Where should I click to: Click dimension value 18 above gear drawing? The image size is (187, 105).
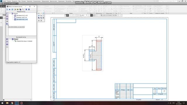(x=99, y=36)
